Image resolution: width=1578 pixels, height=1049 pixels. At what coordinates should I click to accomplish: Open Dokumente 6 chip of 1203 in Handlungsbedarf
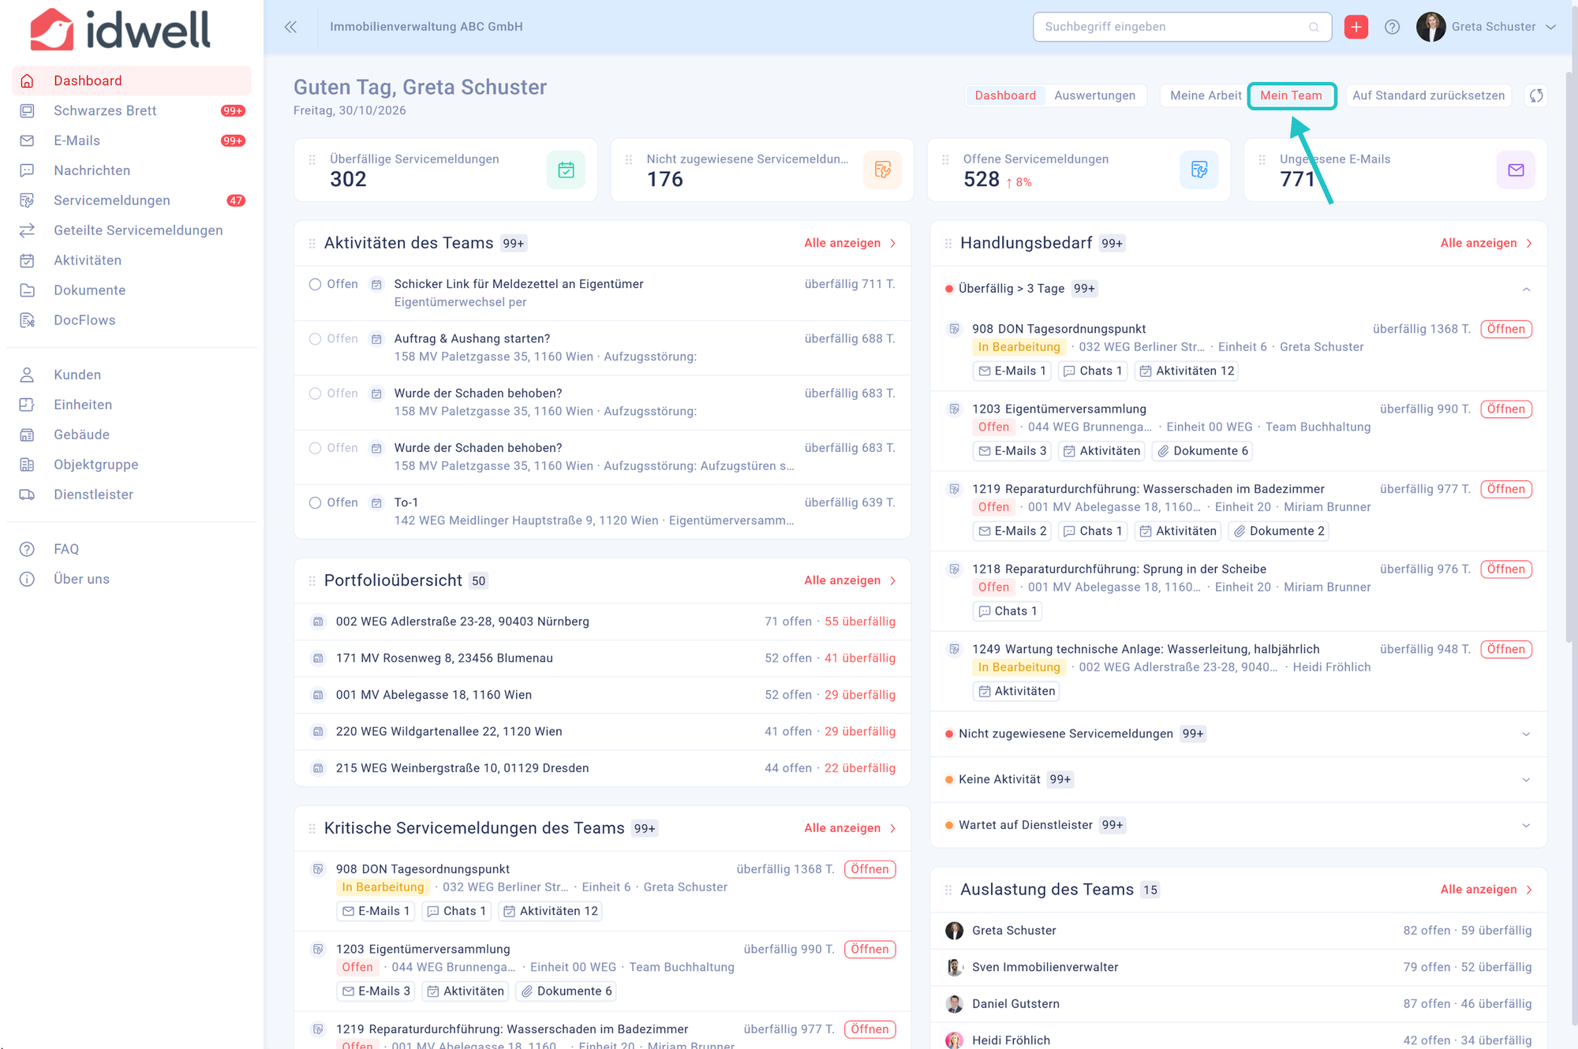pyautogui.click(x=1202, y=451)
